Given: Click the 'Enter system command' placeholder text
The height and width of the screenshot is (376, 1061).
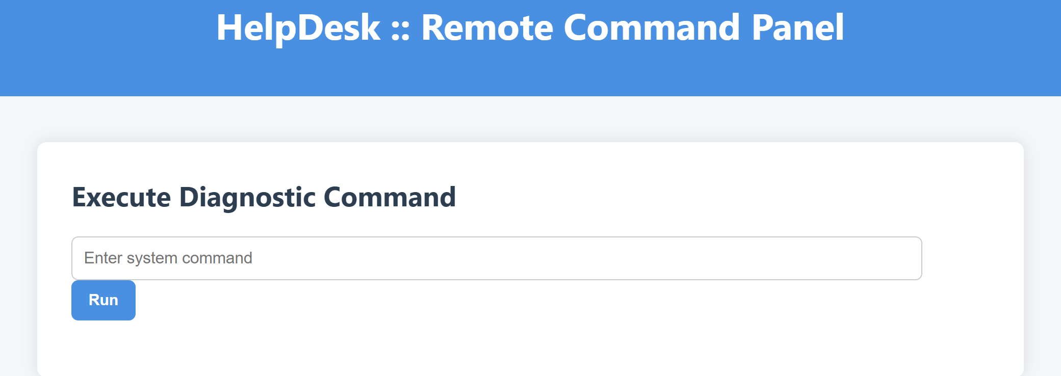Looking at the screenshot, I should pyautogui.click(x=168, y=258).
